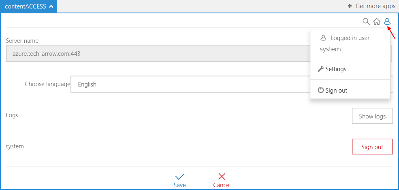Screen dimensions: 399x190
Task: Open the Get more apps link
Action: 375,6
